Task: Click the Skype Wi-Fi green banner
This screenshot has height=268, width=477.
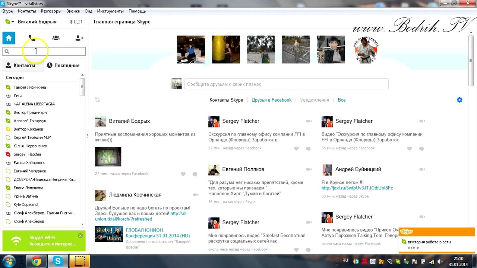Action: coord(44,240)
